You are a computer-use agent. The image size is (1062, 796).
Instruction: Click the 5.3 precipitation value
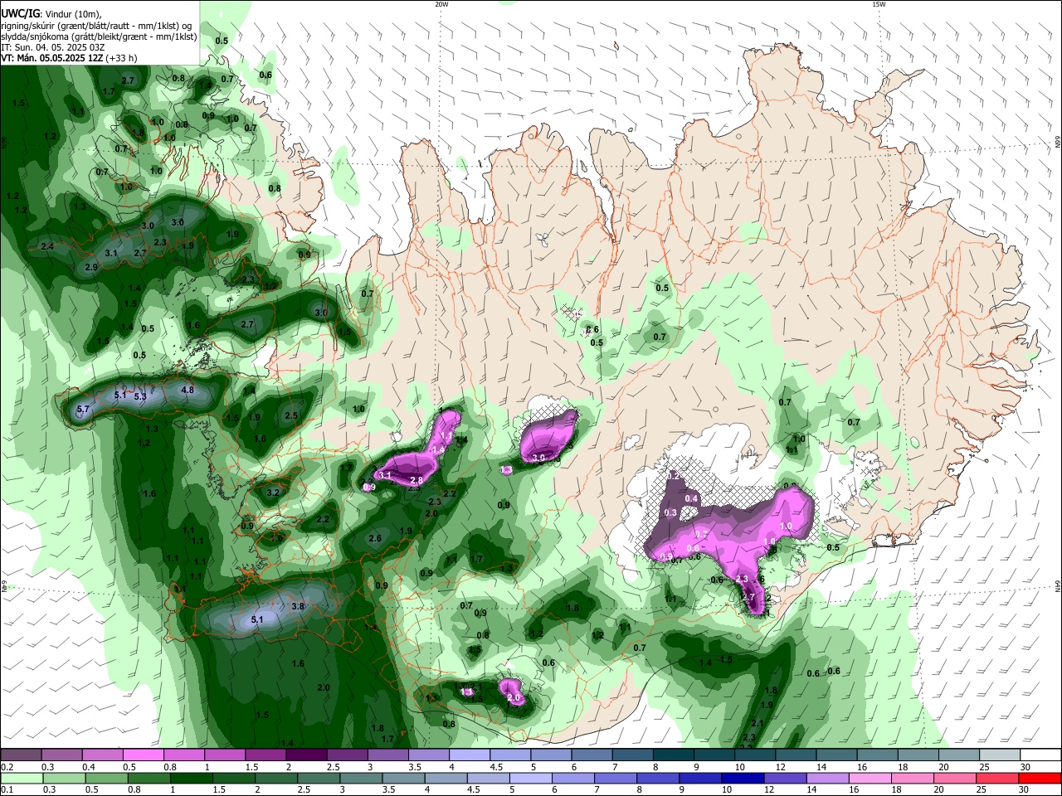(x=139, y=397)
